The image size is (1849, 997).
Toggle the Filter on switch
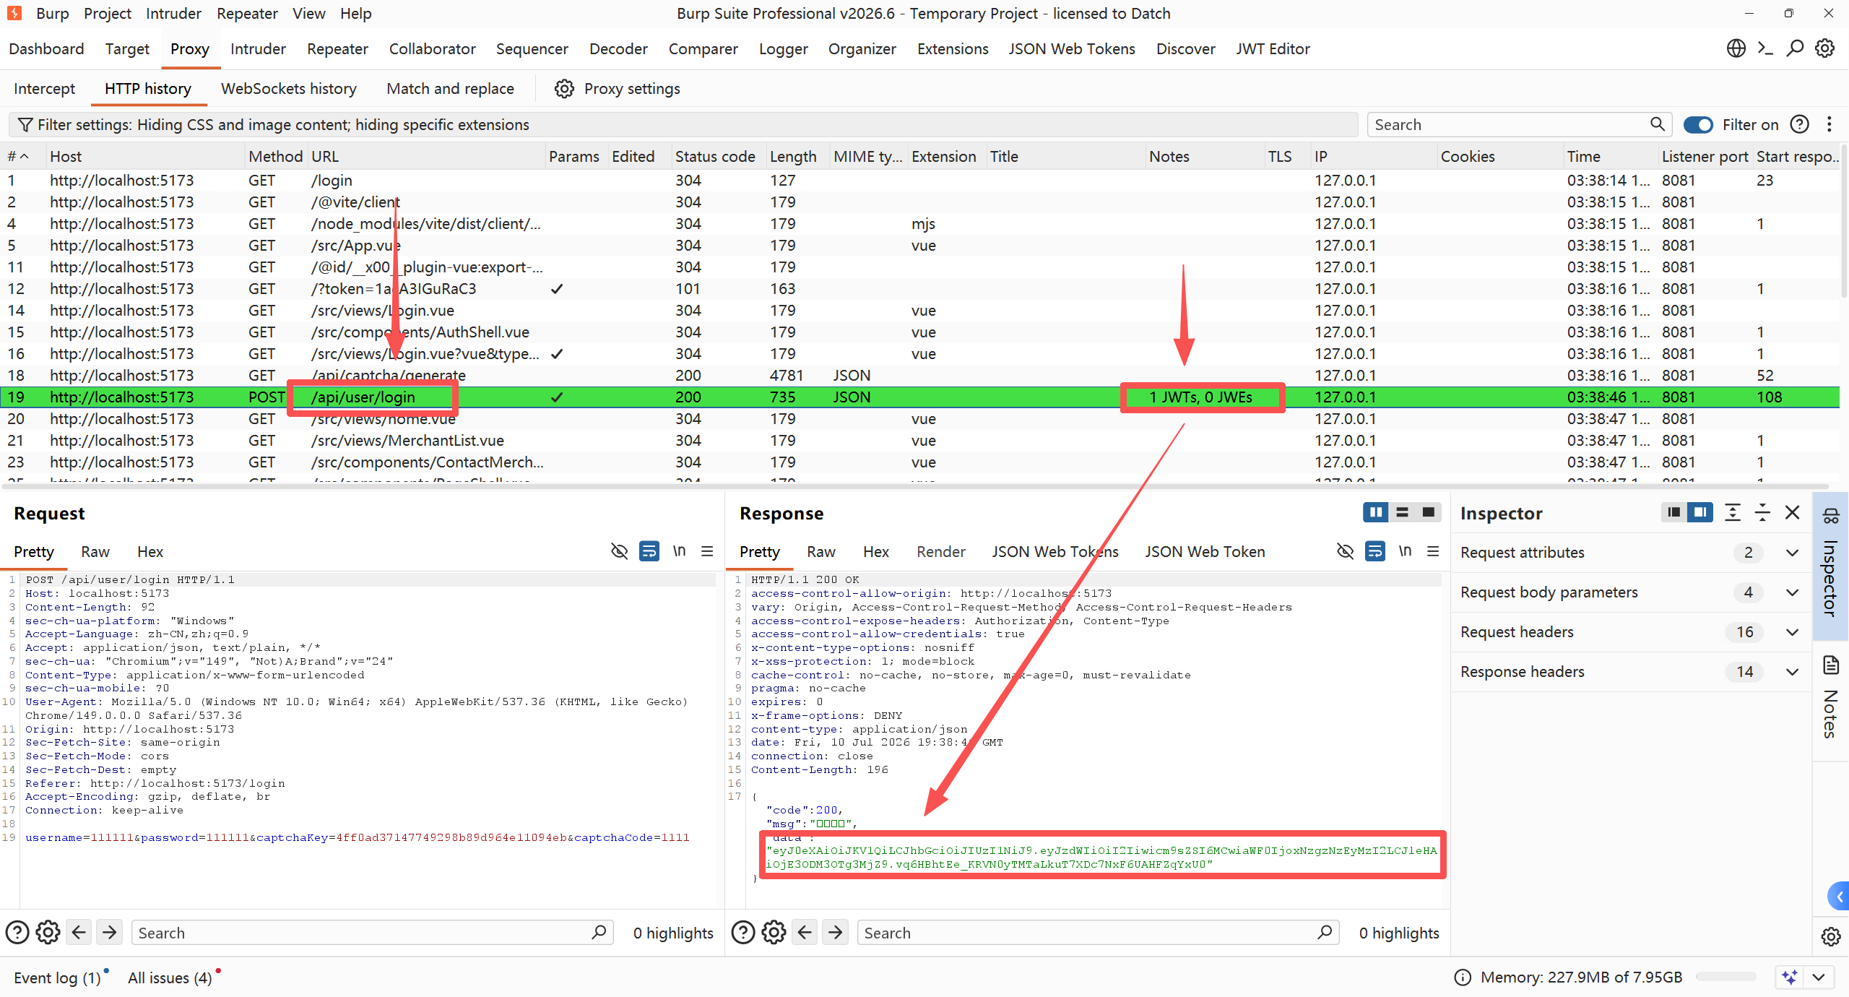click(1698, 125)
